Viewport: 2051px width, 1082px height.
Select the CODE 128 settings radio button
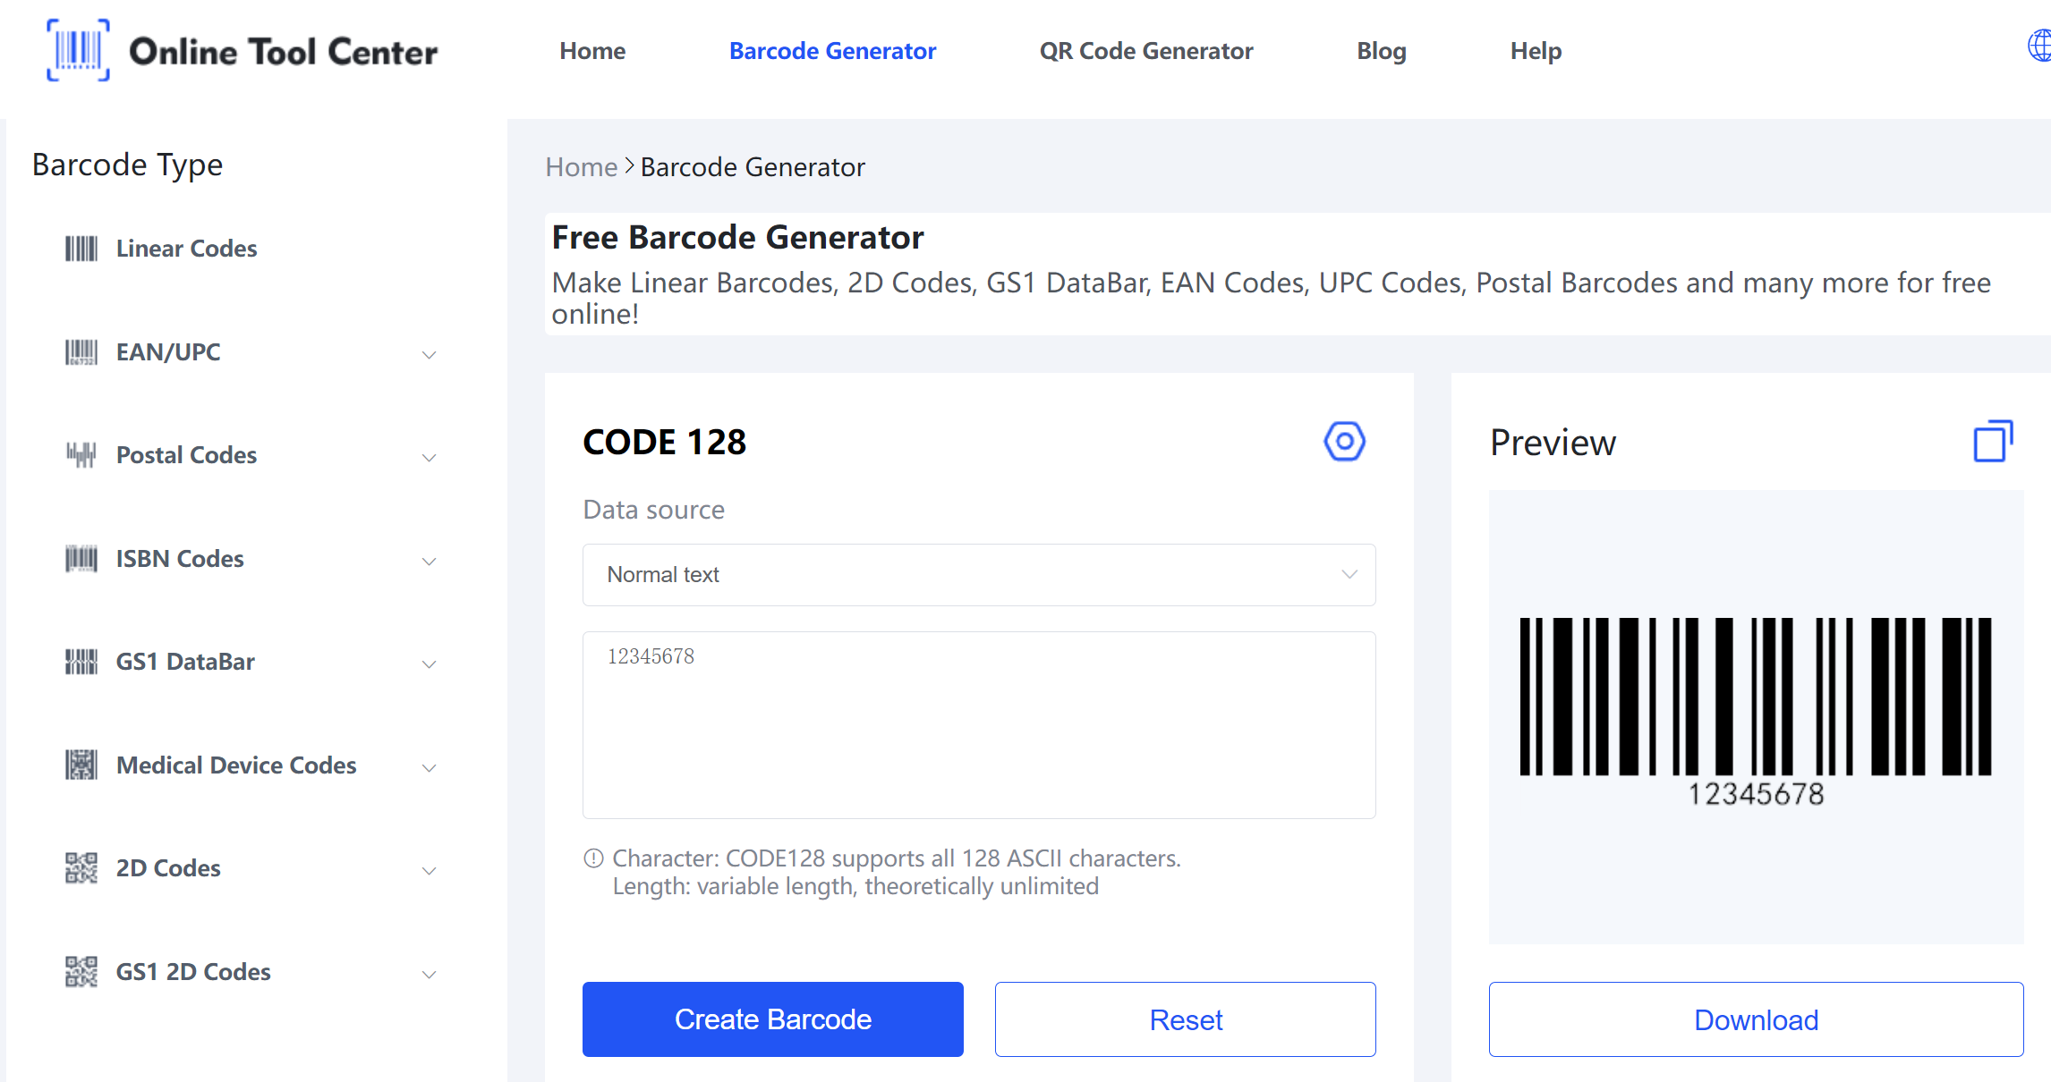[1344, 441]
